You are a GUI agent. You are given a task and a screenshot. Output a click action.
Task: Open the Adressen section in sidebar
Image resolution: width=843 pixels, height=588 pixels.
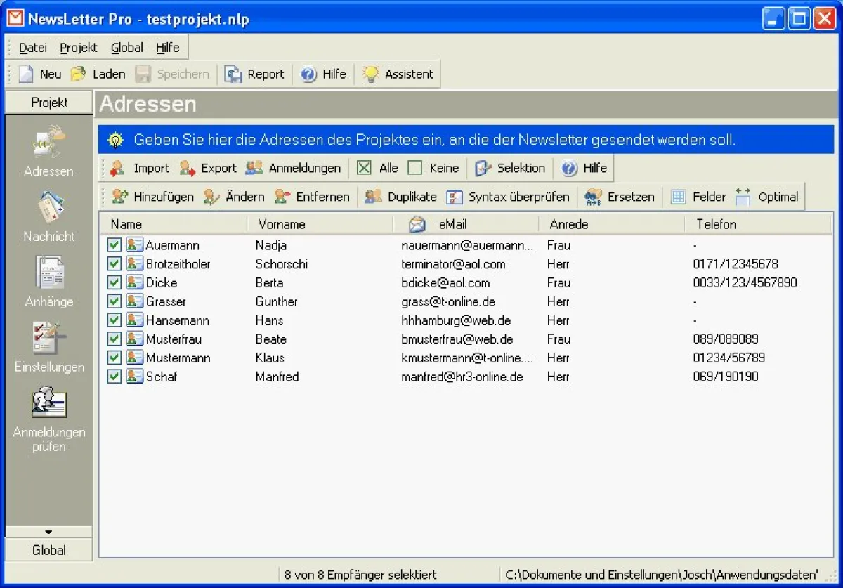pos(48,143)
